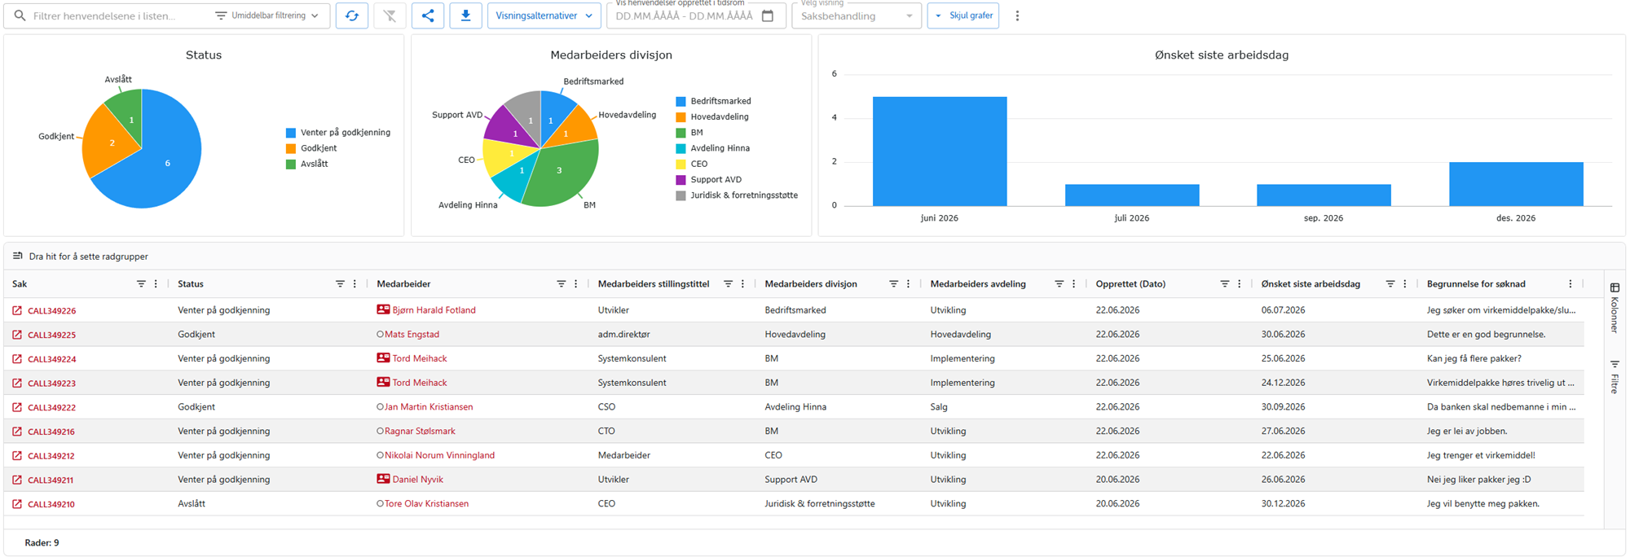Image resolution: width=1630 pixels, height=557 pixels.
Task: Open the Umiddelbar filtrering dropdown
Action: 267,15
